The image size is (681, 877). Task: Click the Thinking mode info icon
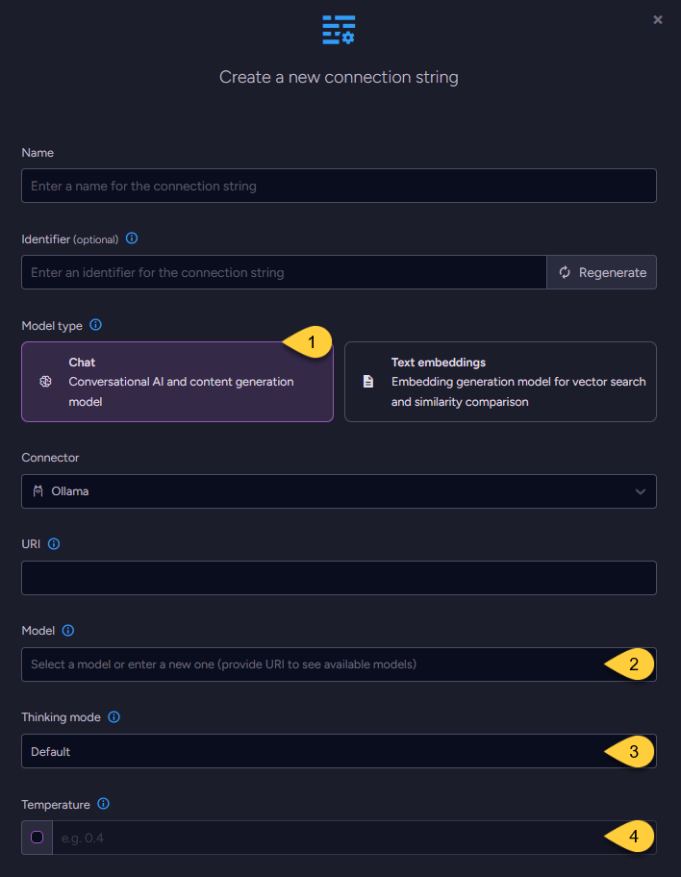click(113, 716)
